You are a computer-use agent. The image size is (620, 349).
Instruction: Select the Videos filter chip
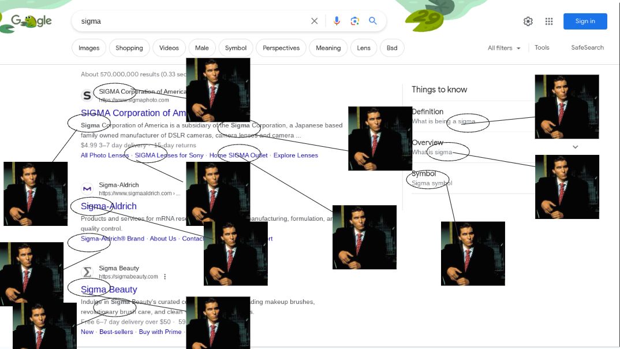coord(169,48)
